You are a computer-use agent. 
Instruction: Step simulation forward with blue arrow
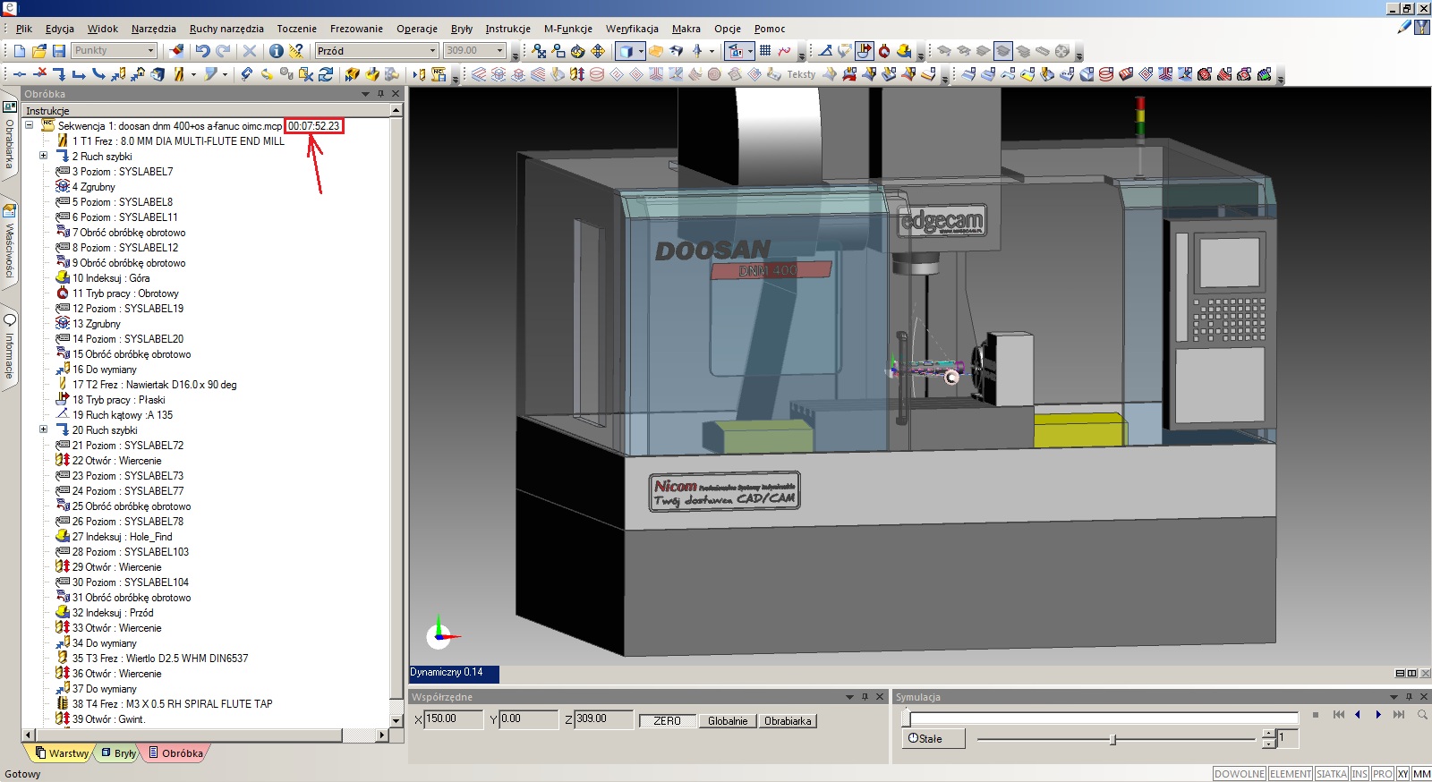coord(1378,714)
